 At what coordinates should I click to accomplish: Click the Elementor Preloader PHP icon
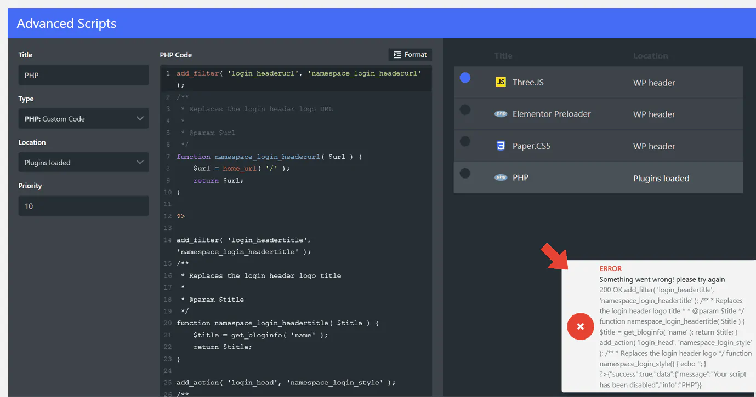[500, 114]
